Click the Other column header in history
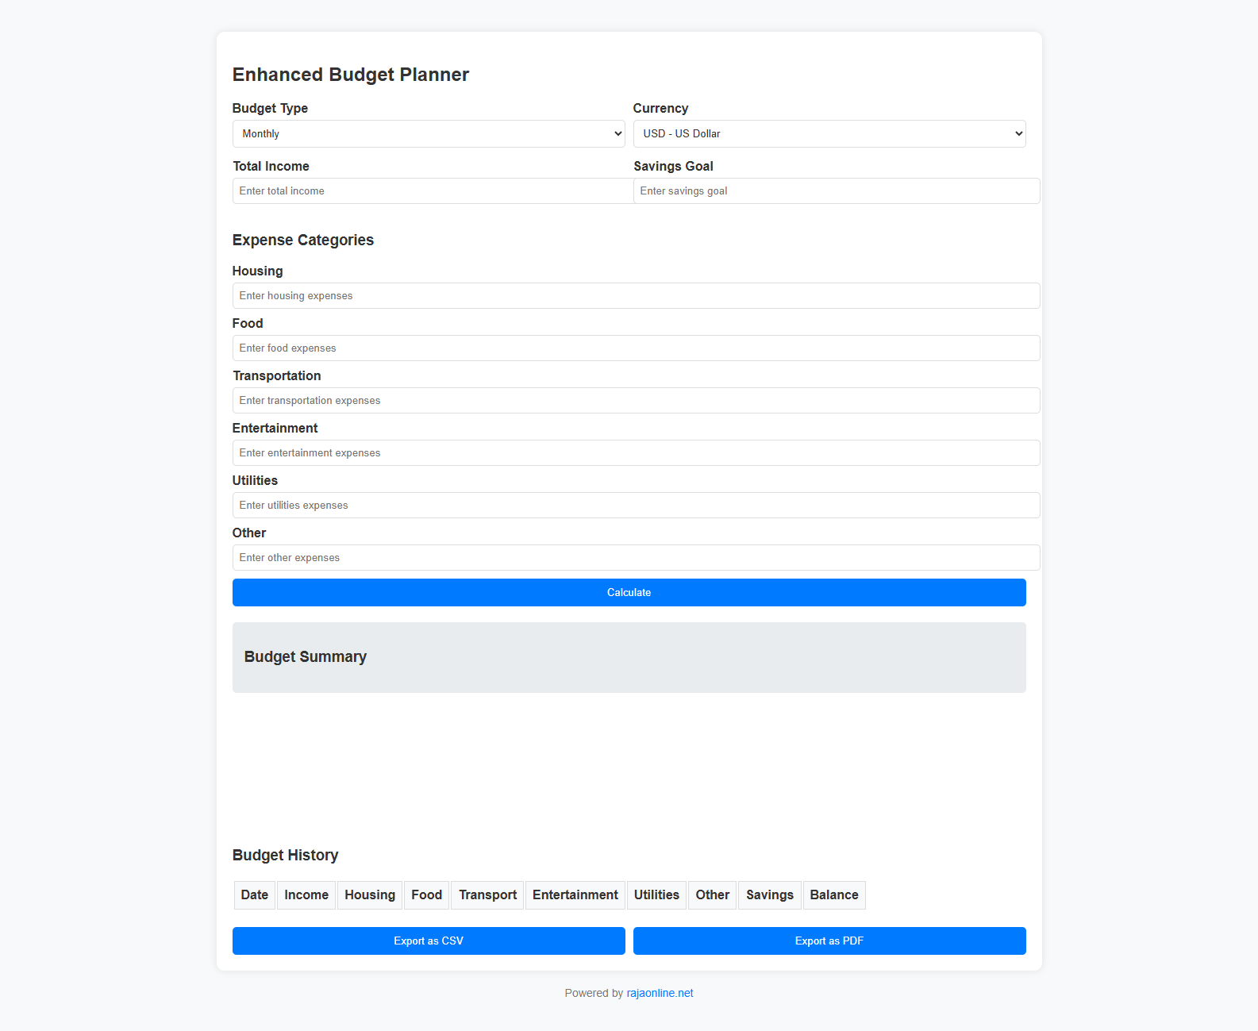Viewport: 1258px width, 1031px height. [x=713, y=894]
